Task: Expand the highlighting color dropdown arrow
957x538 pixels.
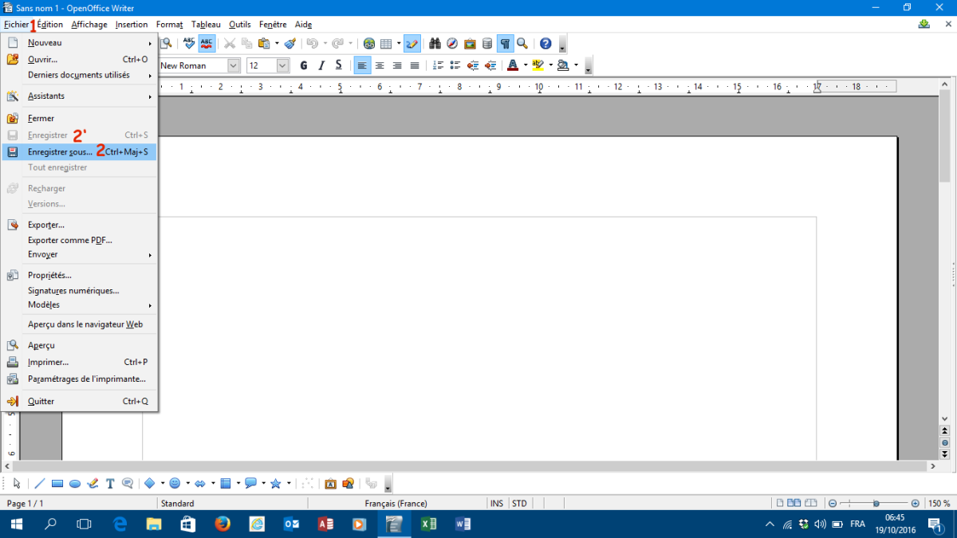Action: point(550,65)
